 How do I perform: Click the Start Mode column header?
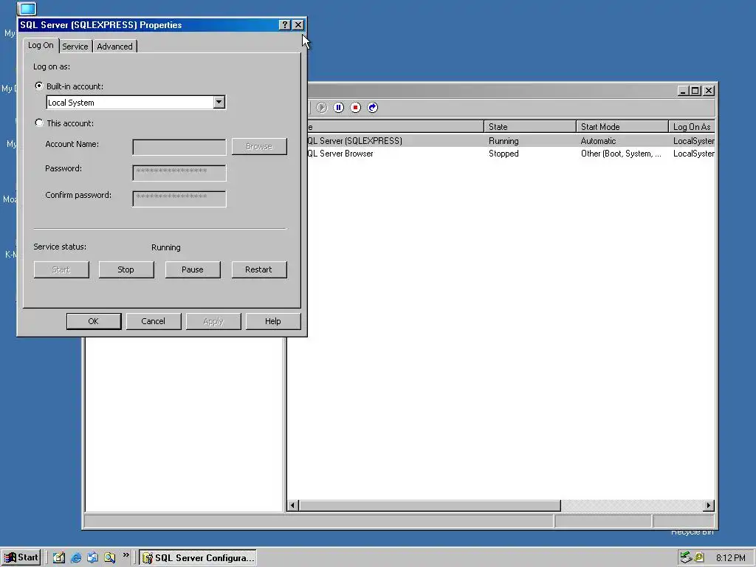pyautogui.click(x=622, y=127)
